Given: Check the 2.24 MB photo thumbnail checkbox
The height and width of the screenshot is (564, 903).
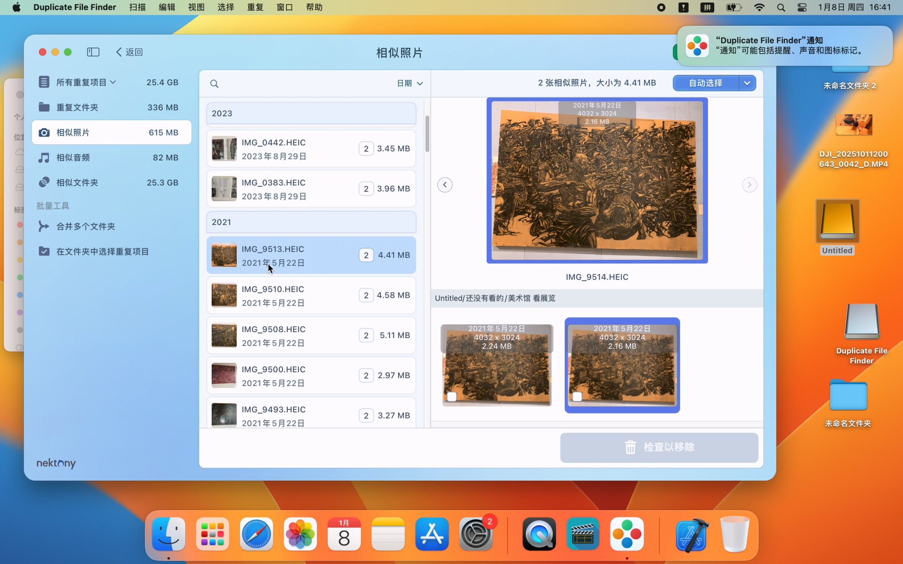Looking at the screenshot, I should (x=451, y=397).
